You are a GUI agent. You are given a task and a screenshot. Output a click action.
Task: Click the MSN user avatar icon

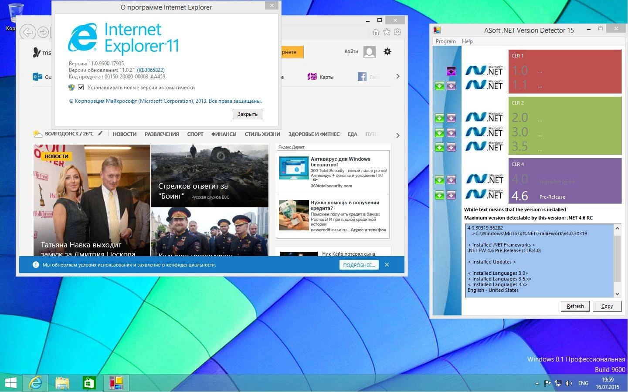(370, 52)
